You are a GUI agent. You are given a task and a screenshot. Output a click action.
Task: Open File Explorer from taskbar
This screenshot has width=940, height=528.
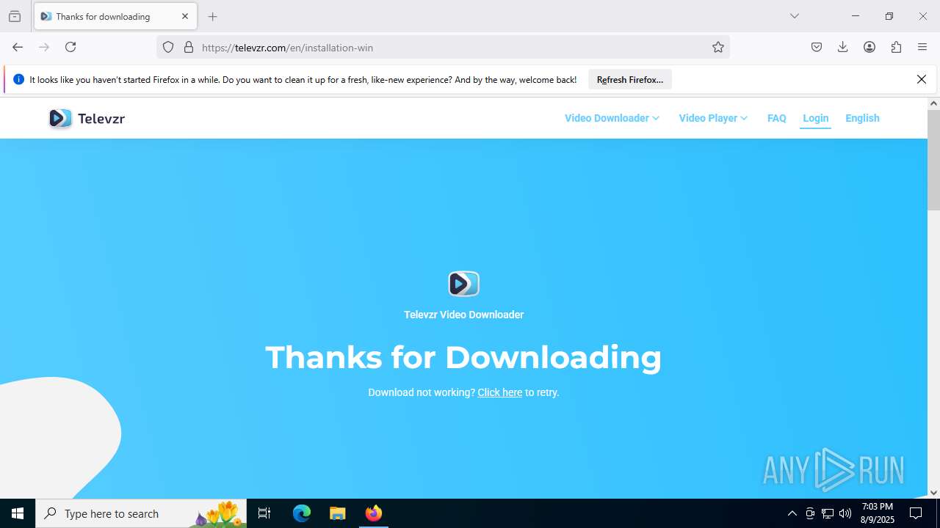(337, 513)
